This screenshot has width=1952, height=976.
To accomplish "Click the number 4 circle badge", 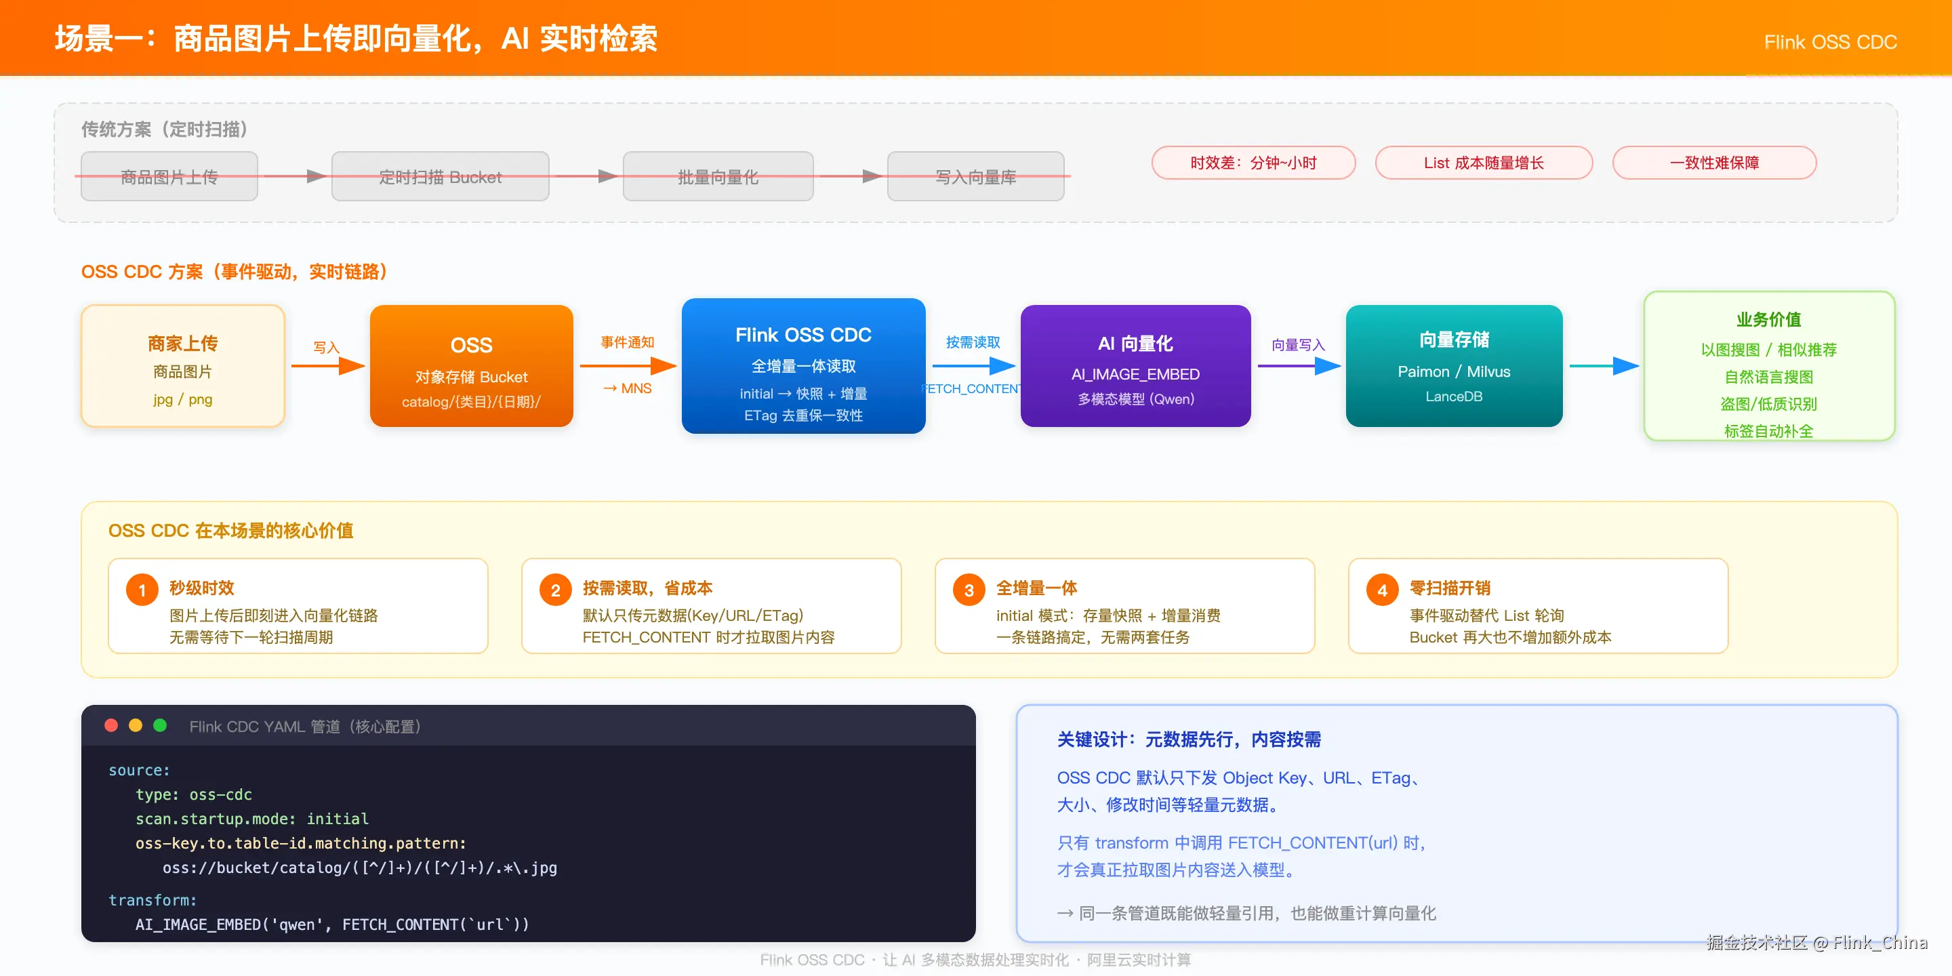I will 1382,590.
